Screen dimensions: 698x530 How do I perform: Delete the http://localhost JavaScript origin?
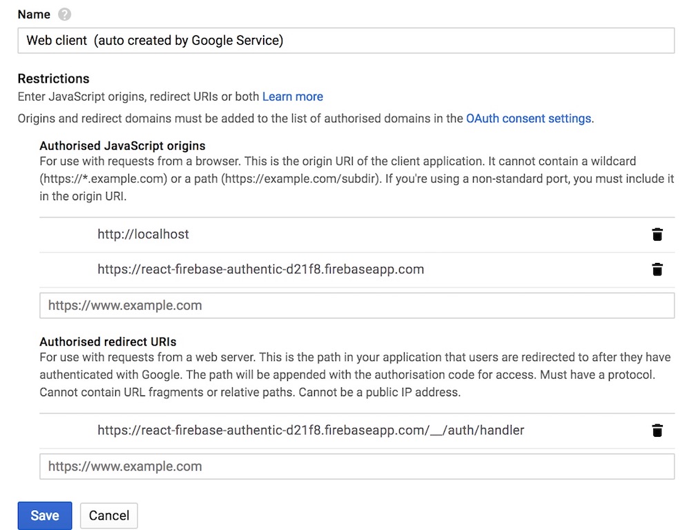657,234
